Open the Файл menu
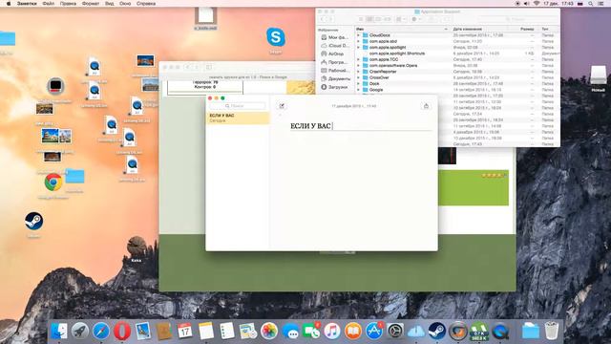This screenshot has height=344, width=611. pos(49,4)
